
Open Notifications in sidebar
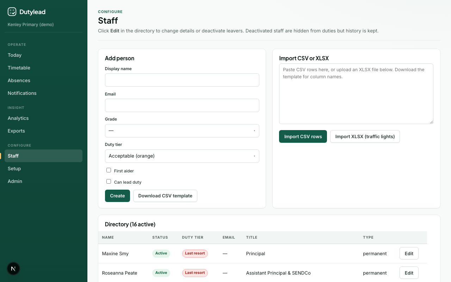pos(43,93)
